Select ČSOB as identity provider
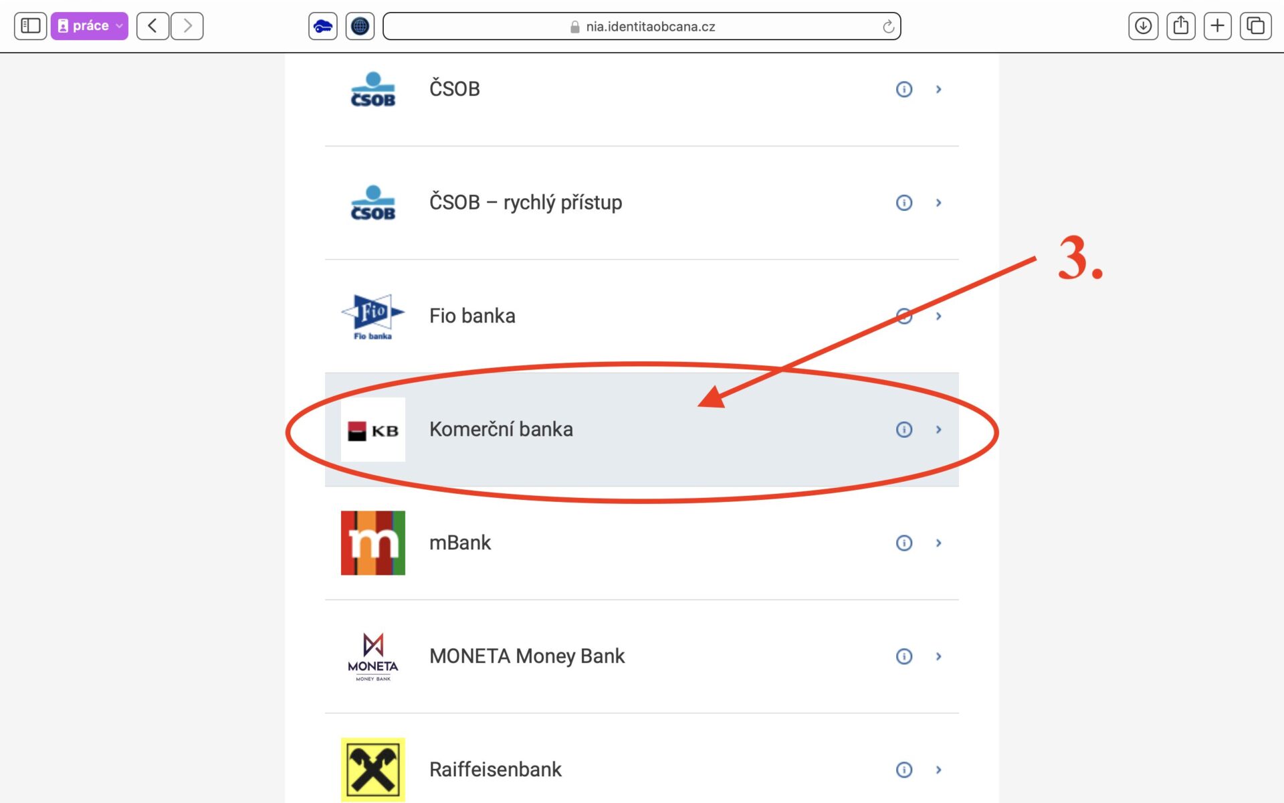This screenshot has width=1284, height=803. tap(642, 89)
